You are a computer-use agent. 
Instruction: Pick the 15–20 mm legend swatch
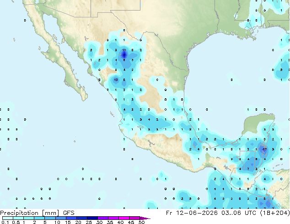71,218
